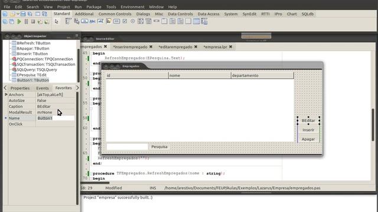The width and height of the screenshot is (378, 212).
Task: Click the Open file toolbar icon
Action: [x=12, y=14]
